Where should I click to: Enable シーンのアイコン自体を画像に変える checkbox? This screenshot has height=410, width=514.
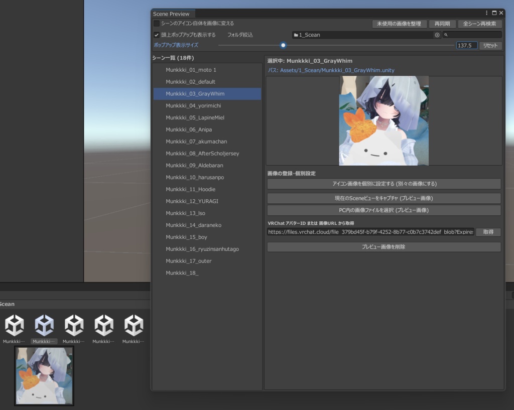pos(157,23)
